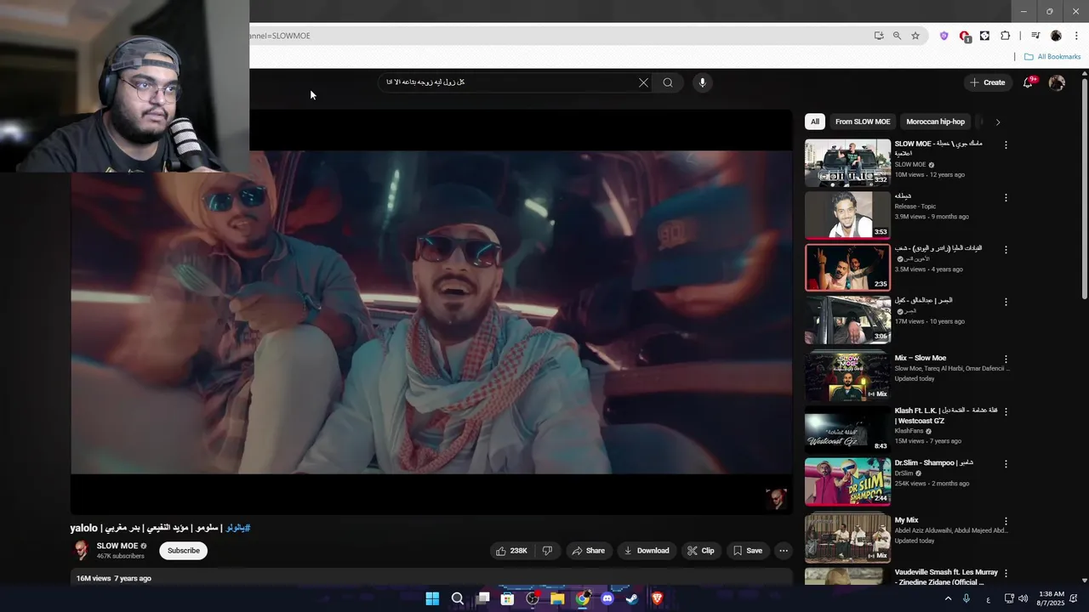Open the media controls music-note icon
Screen dimensions: 1089x612
(x=1035, y=36)
